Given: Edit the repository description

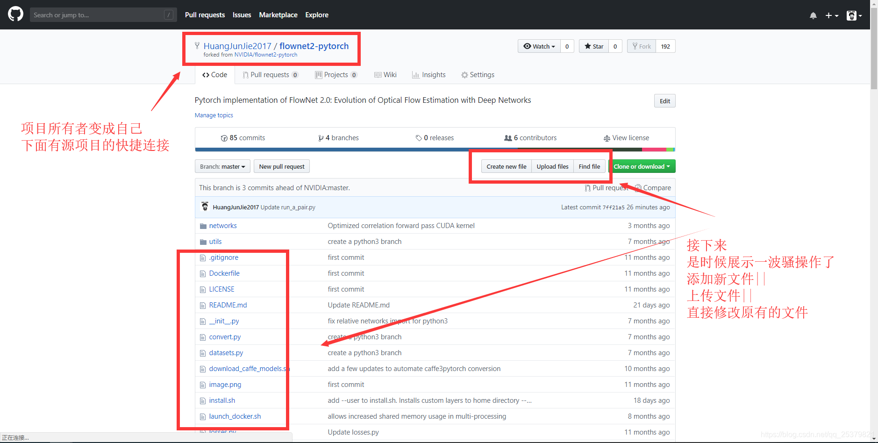Looking at the screenshot, I should coord(665,101).
